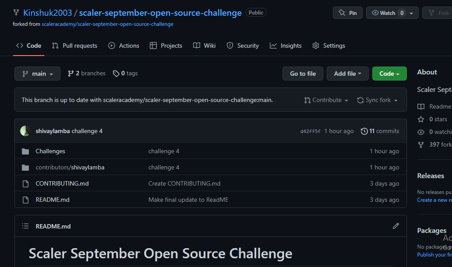Open the Watch options dropdown arrow
This screenshot has height=267, width=452.
[x=411, y=13]
